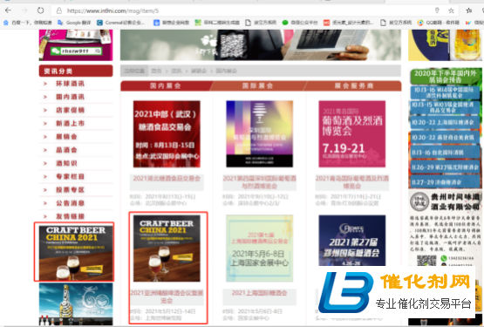484x327 pixels.
Task: Open the Corenal bookmark
Action: point(120,23)
